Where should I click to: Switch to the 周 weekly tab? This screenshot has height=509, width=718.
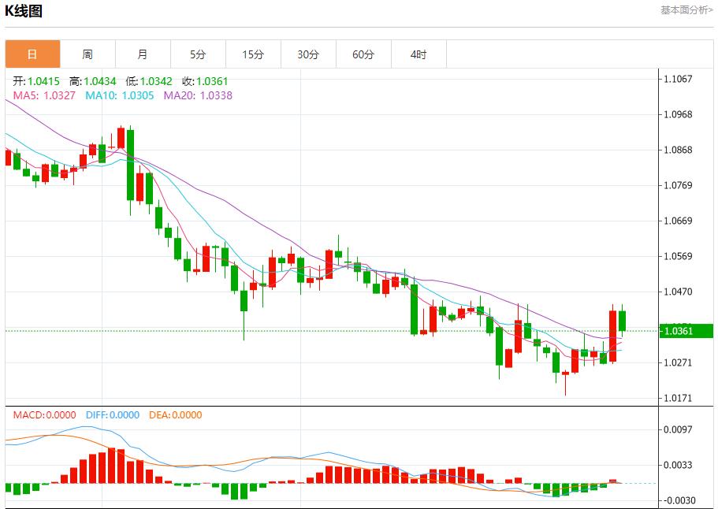point(87,54)
